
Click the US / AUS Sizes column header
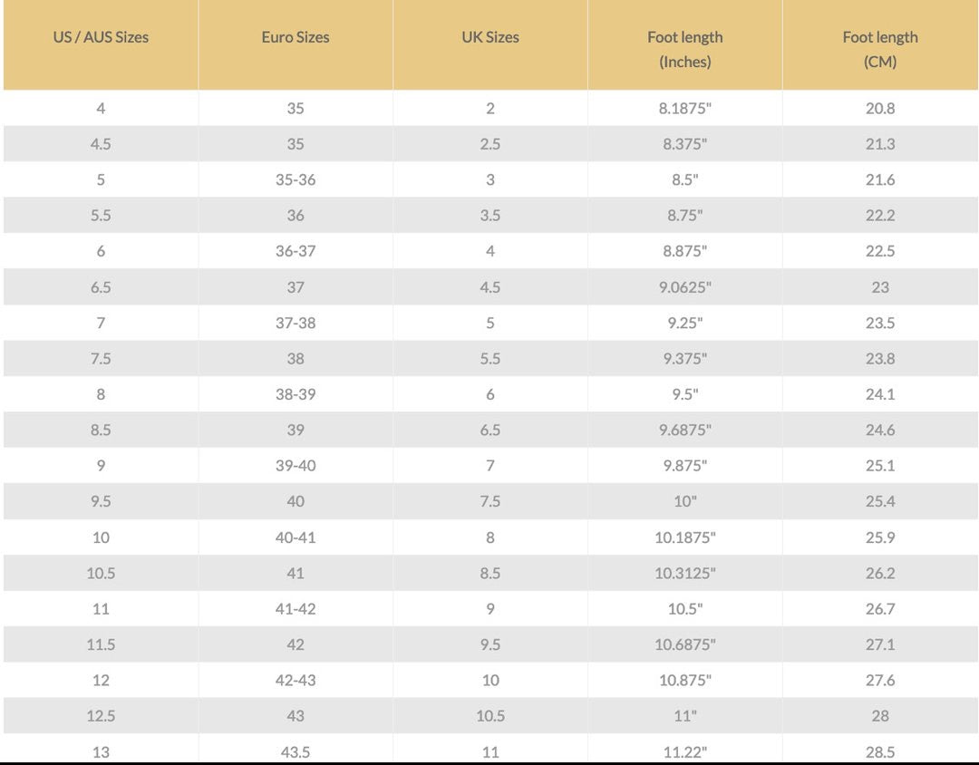coord(101,37)
